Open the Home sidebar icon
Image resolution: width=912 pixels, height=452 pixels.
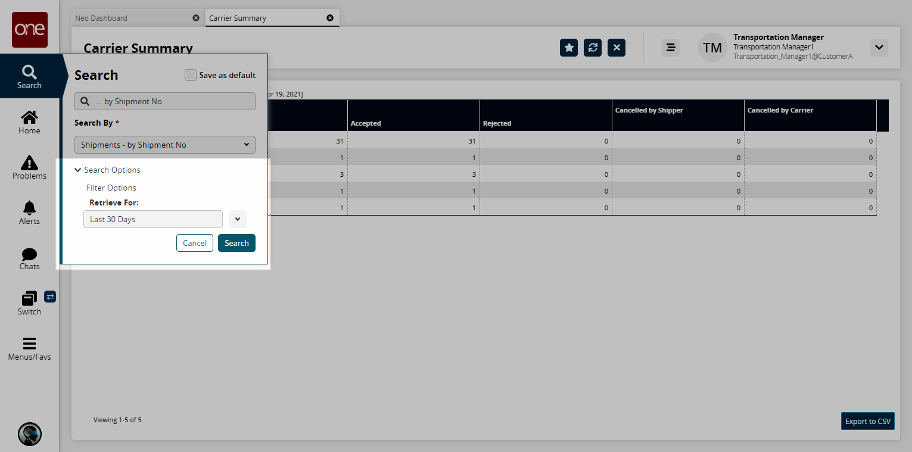pyautogui.click(x=29, y=117)
